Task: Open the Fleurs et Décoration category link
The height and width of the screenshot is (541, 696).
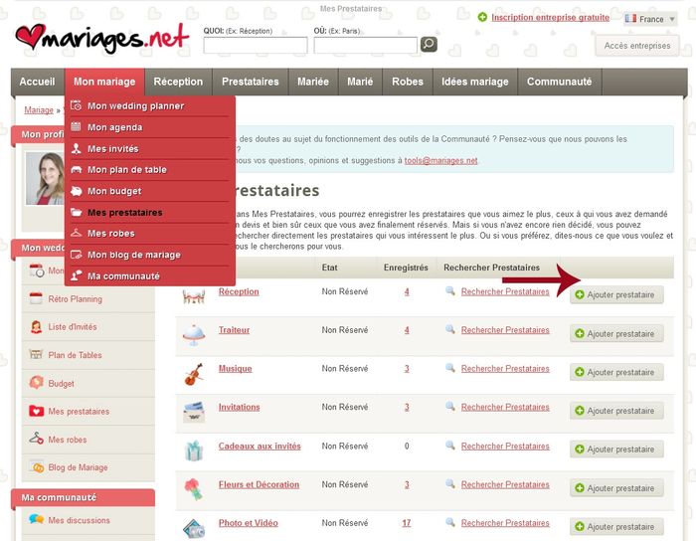Action: coord(259,484)
